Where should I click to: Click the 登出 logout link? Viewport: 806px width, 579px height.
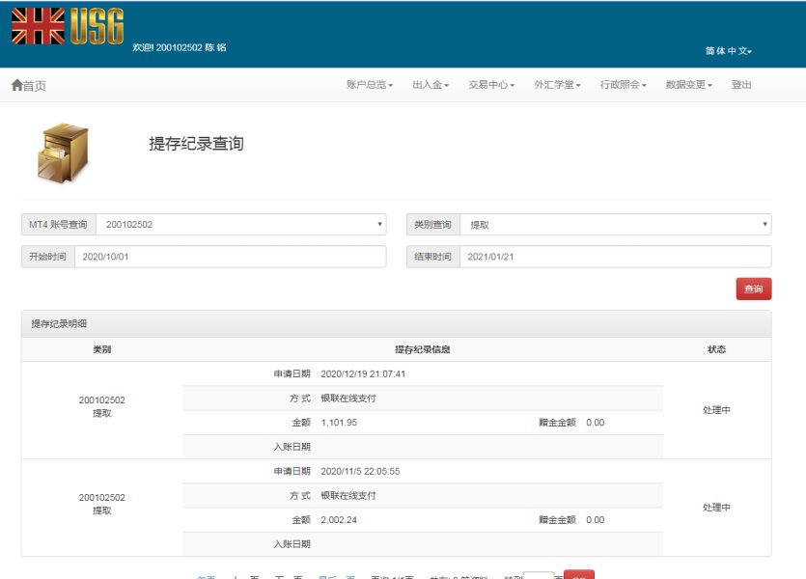point(741,85)
